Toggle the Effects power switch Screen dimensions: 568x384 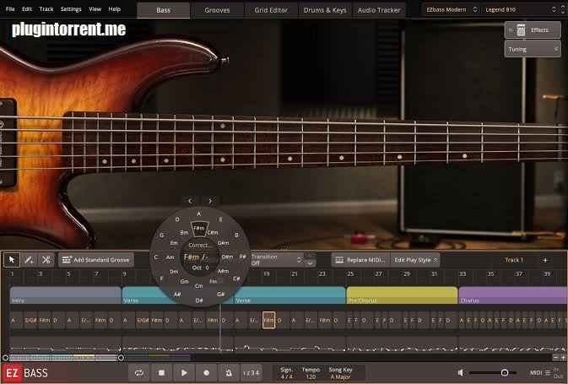(510, 30)
